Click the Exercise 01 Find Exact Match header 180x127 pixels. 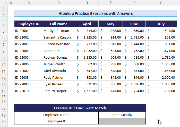coord(80,108)
